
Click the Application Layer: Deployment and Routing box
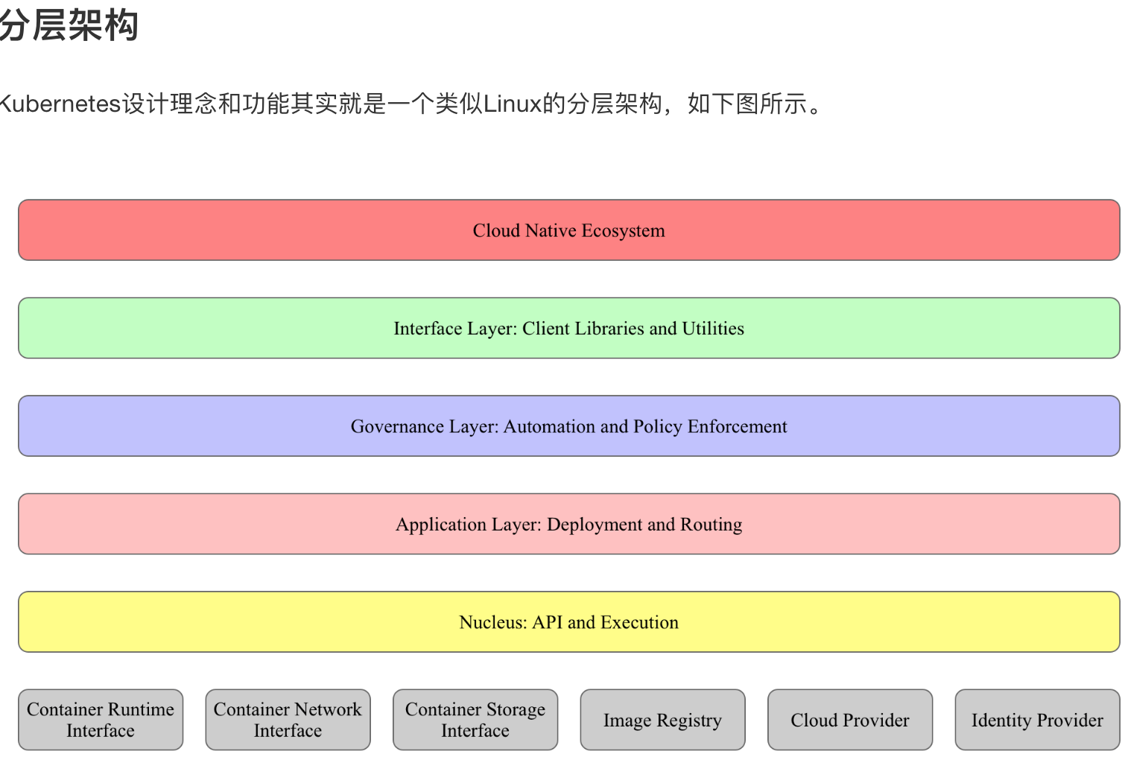569,524
